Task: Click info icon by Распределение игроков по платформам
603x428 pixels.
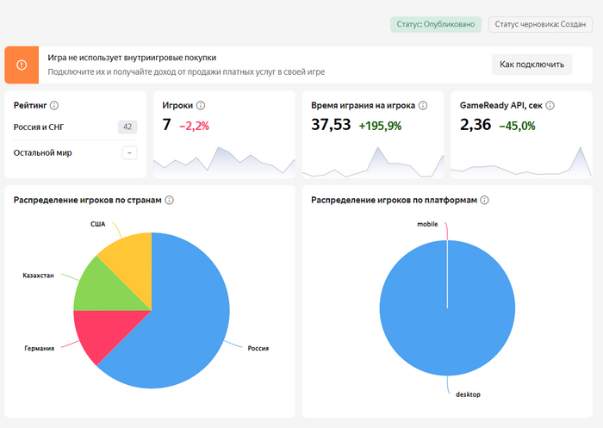Action: [484, 201]
